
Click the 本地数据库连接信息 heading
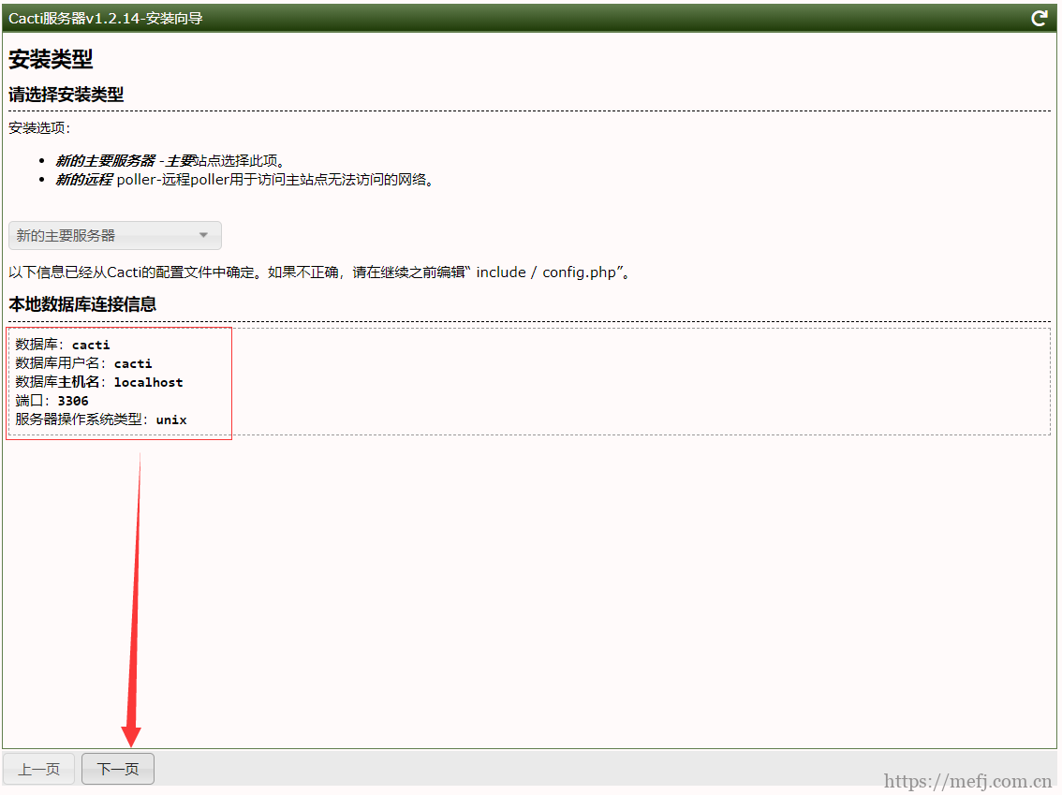click(82, 304)
